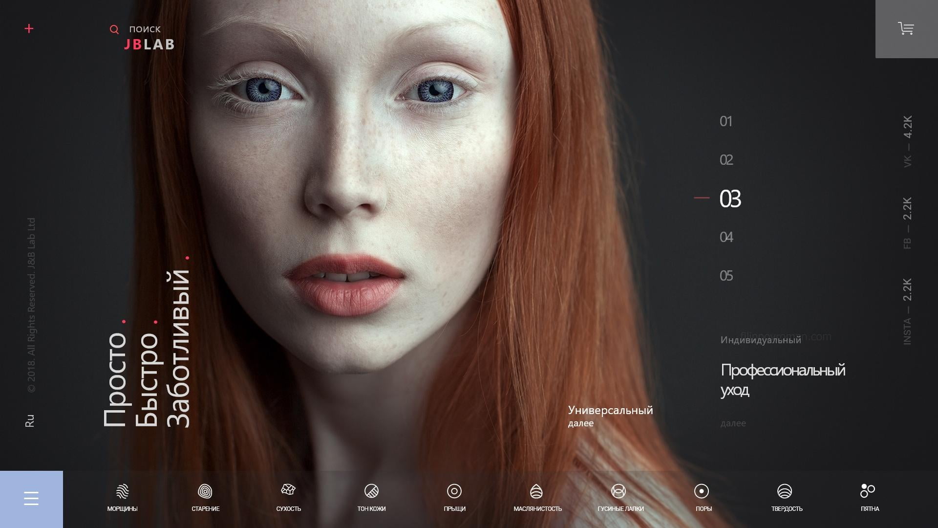Viewport: 938px width, 528px height.
Task: Pick the Тон кожи icon
Action: [x=371, y=491]
